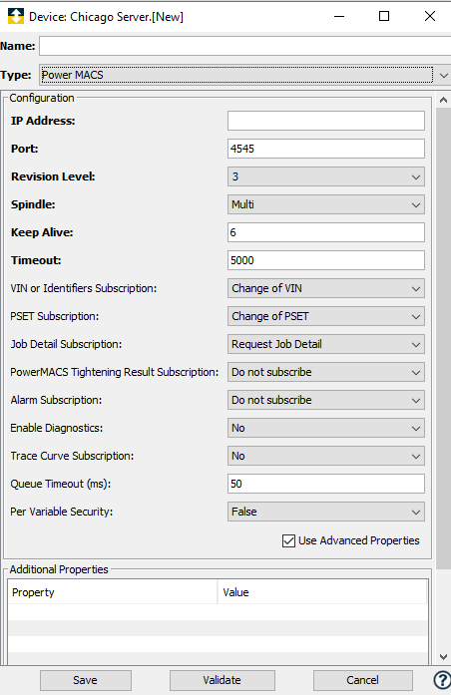Screen dimensions: 451x695
Task: Open the Type dropdown showing Power MACS
Action: 244,75
